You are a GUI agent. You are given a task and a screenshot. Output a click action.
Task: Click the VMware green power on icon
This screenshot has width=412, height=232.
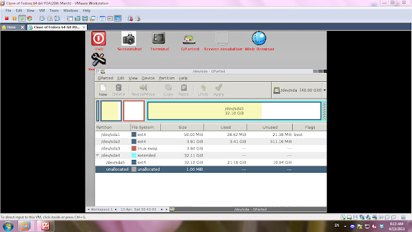click(x=22, y=19)
